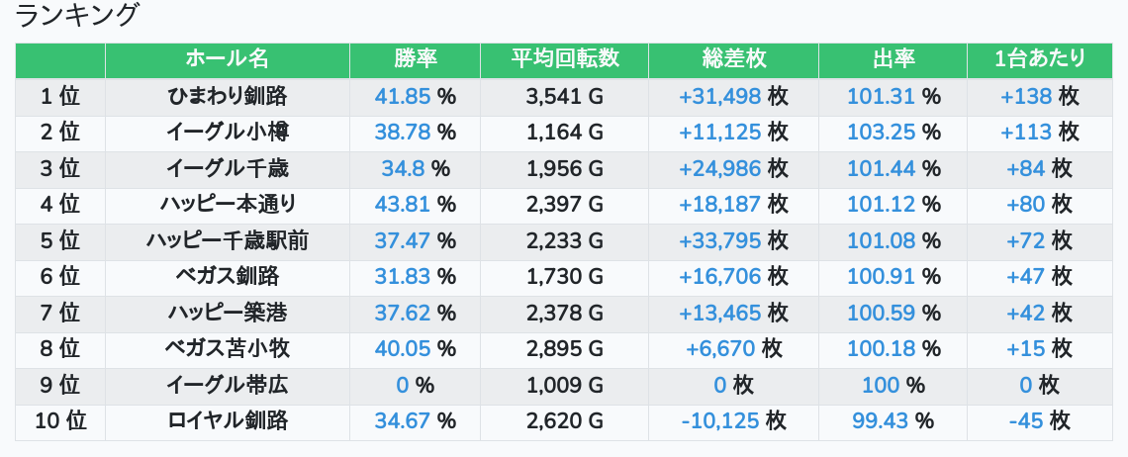Select the 総差枚 column header

734,59
